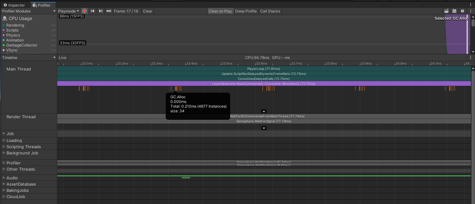Open profiler help via the question mark icon

[462, 11]
